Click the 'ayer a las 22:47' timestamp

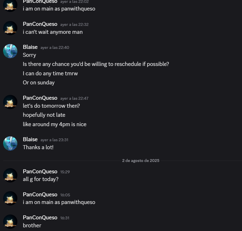[x=75, y=98]
